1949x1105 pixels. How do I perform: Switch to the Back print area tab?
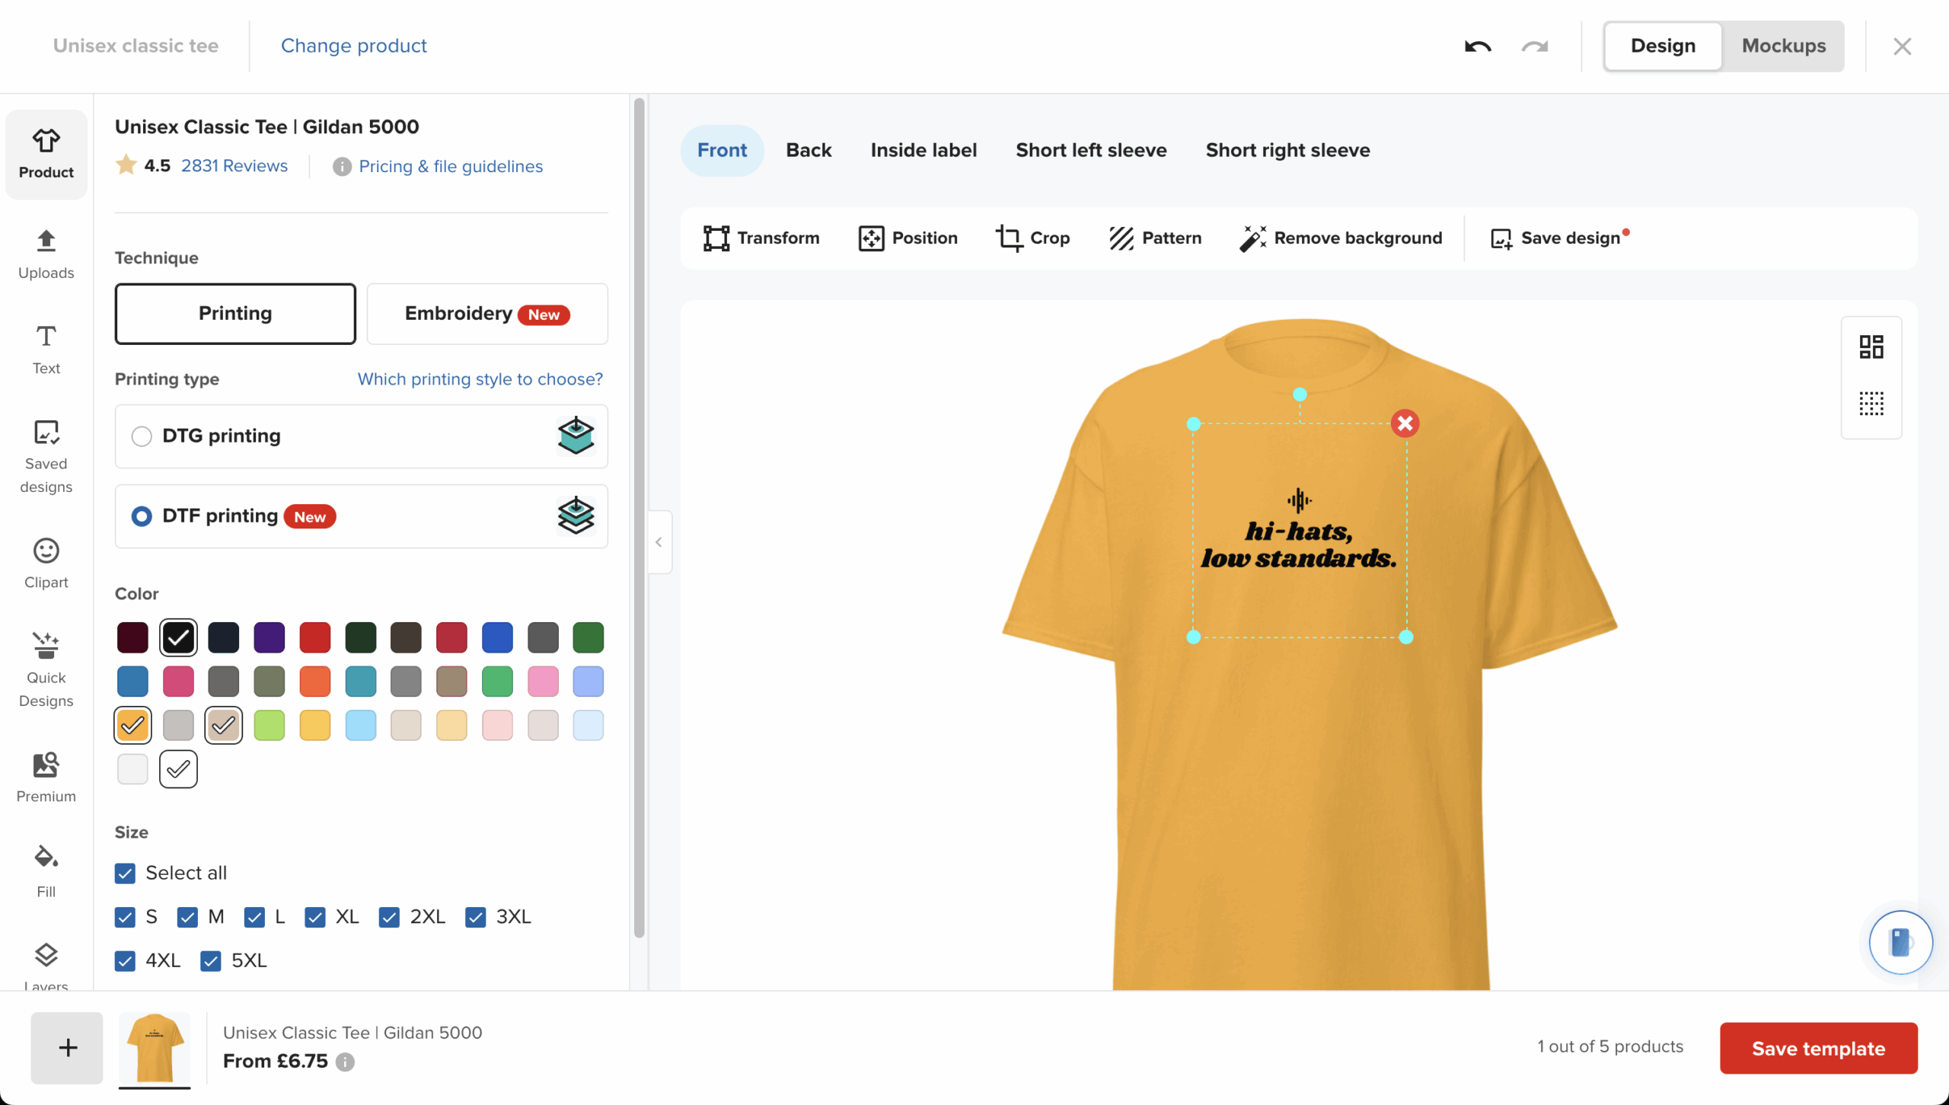tap(808, 150)
